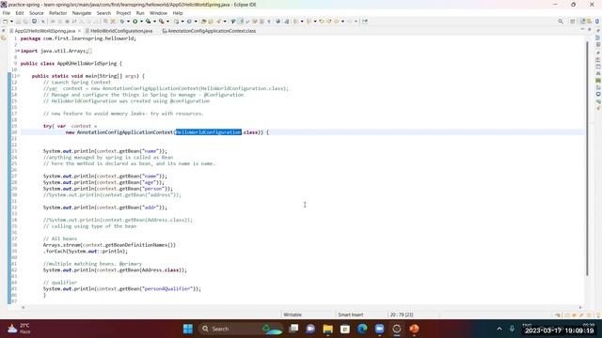
Task: Click the package declaration line
Action: pyautogui.click(x=78, y=38)
